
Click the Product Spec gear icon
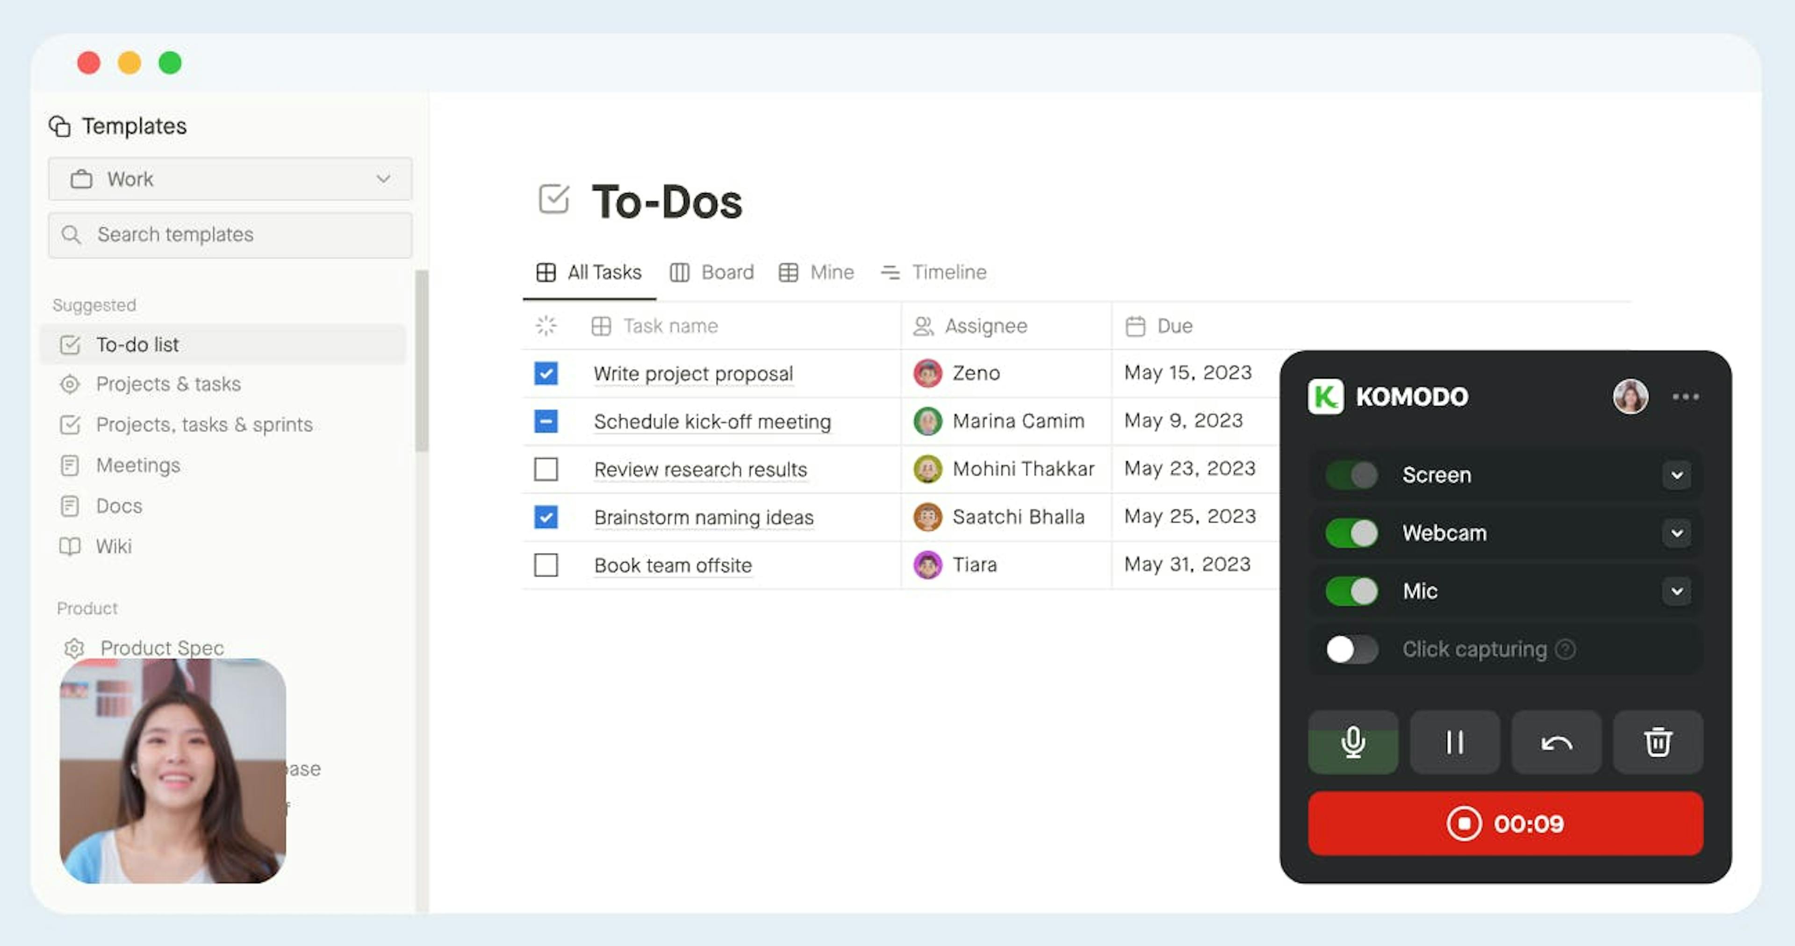[x=74, y=649]
